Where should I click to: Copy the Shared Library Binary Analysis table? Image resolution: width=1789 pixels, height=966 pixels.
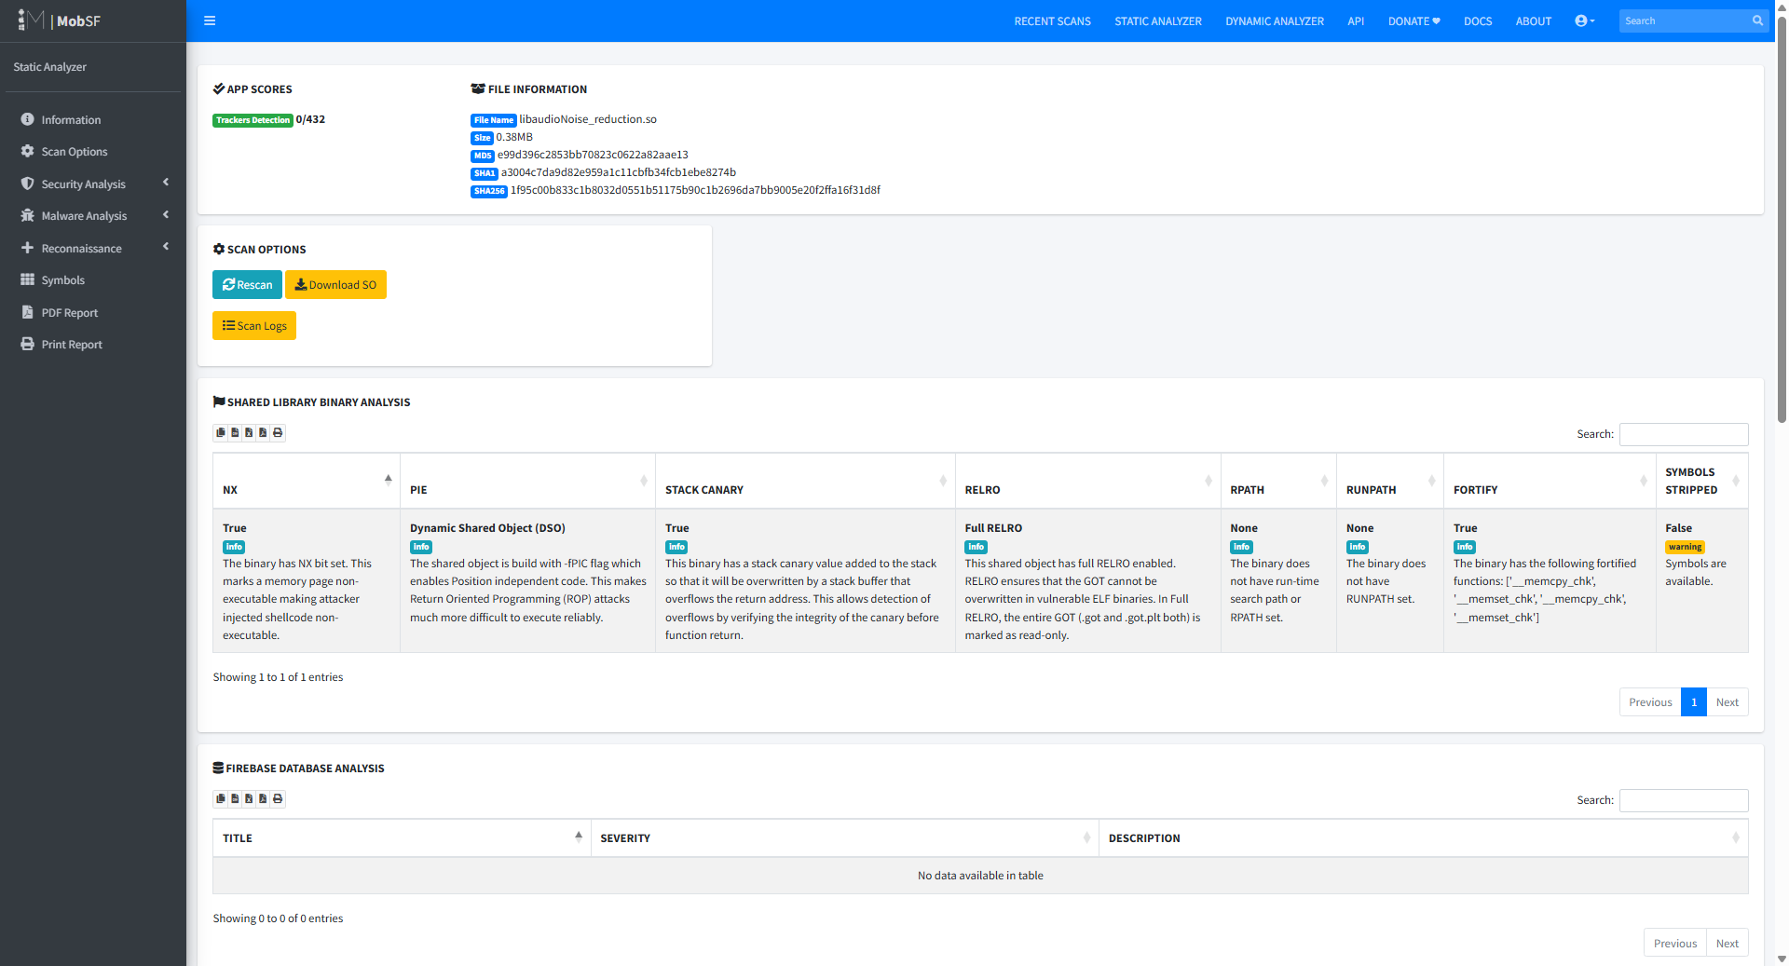coord(221,433)
